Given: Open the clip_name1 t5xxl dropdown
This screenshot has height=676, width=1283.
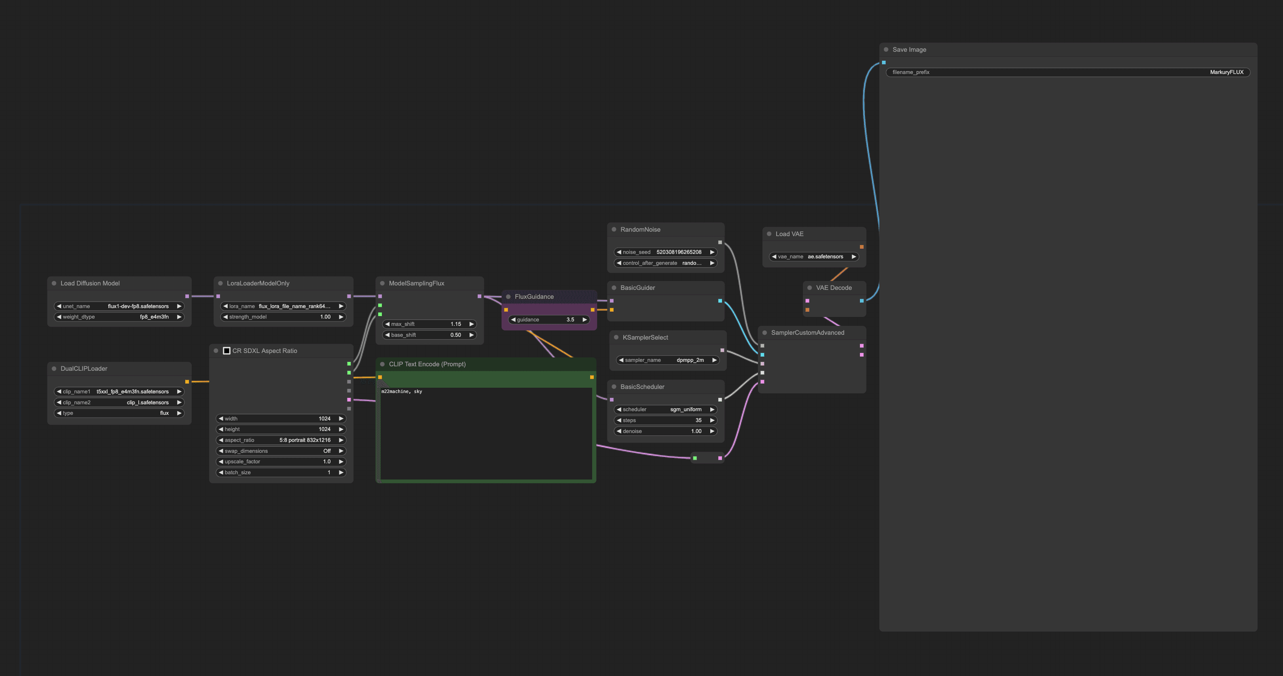Looking at the screenshot, I should pos(119,392).
